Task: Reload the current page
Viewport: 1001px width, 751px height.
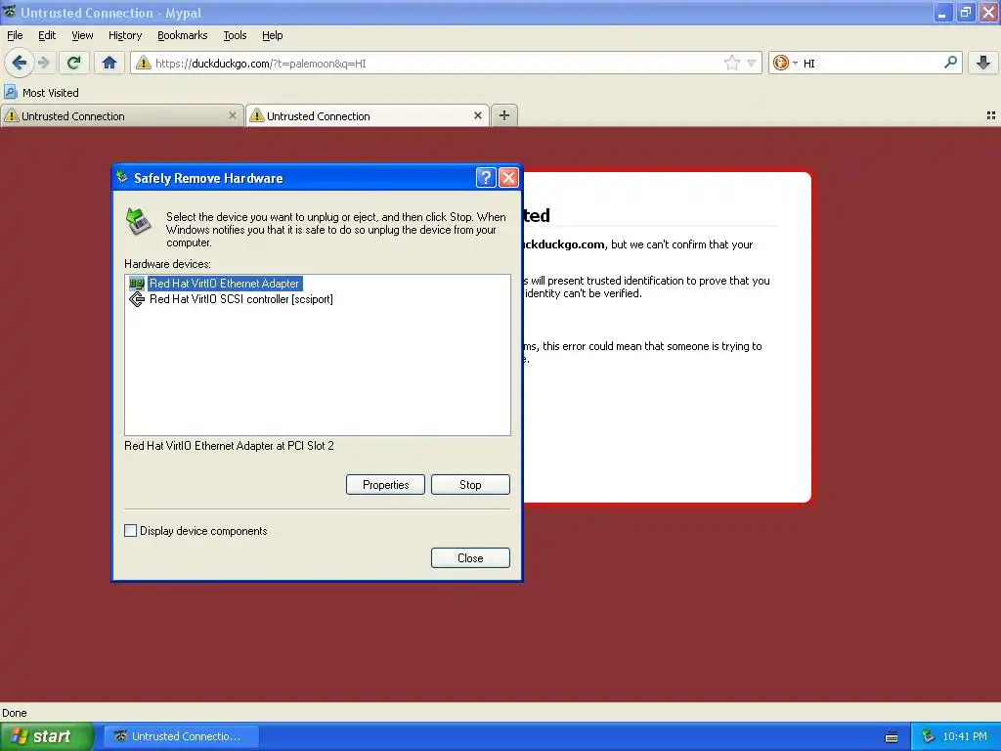Action: (74, 63)
